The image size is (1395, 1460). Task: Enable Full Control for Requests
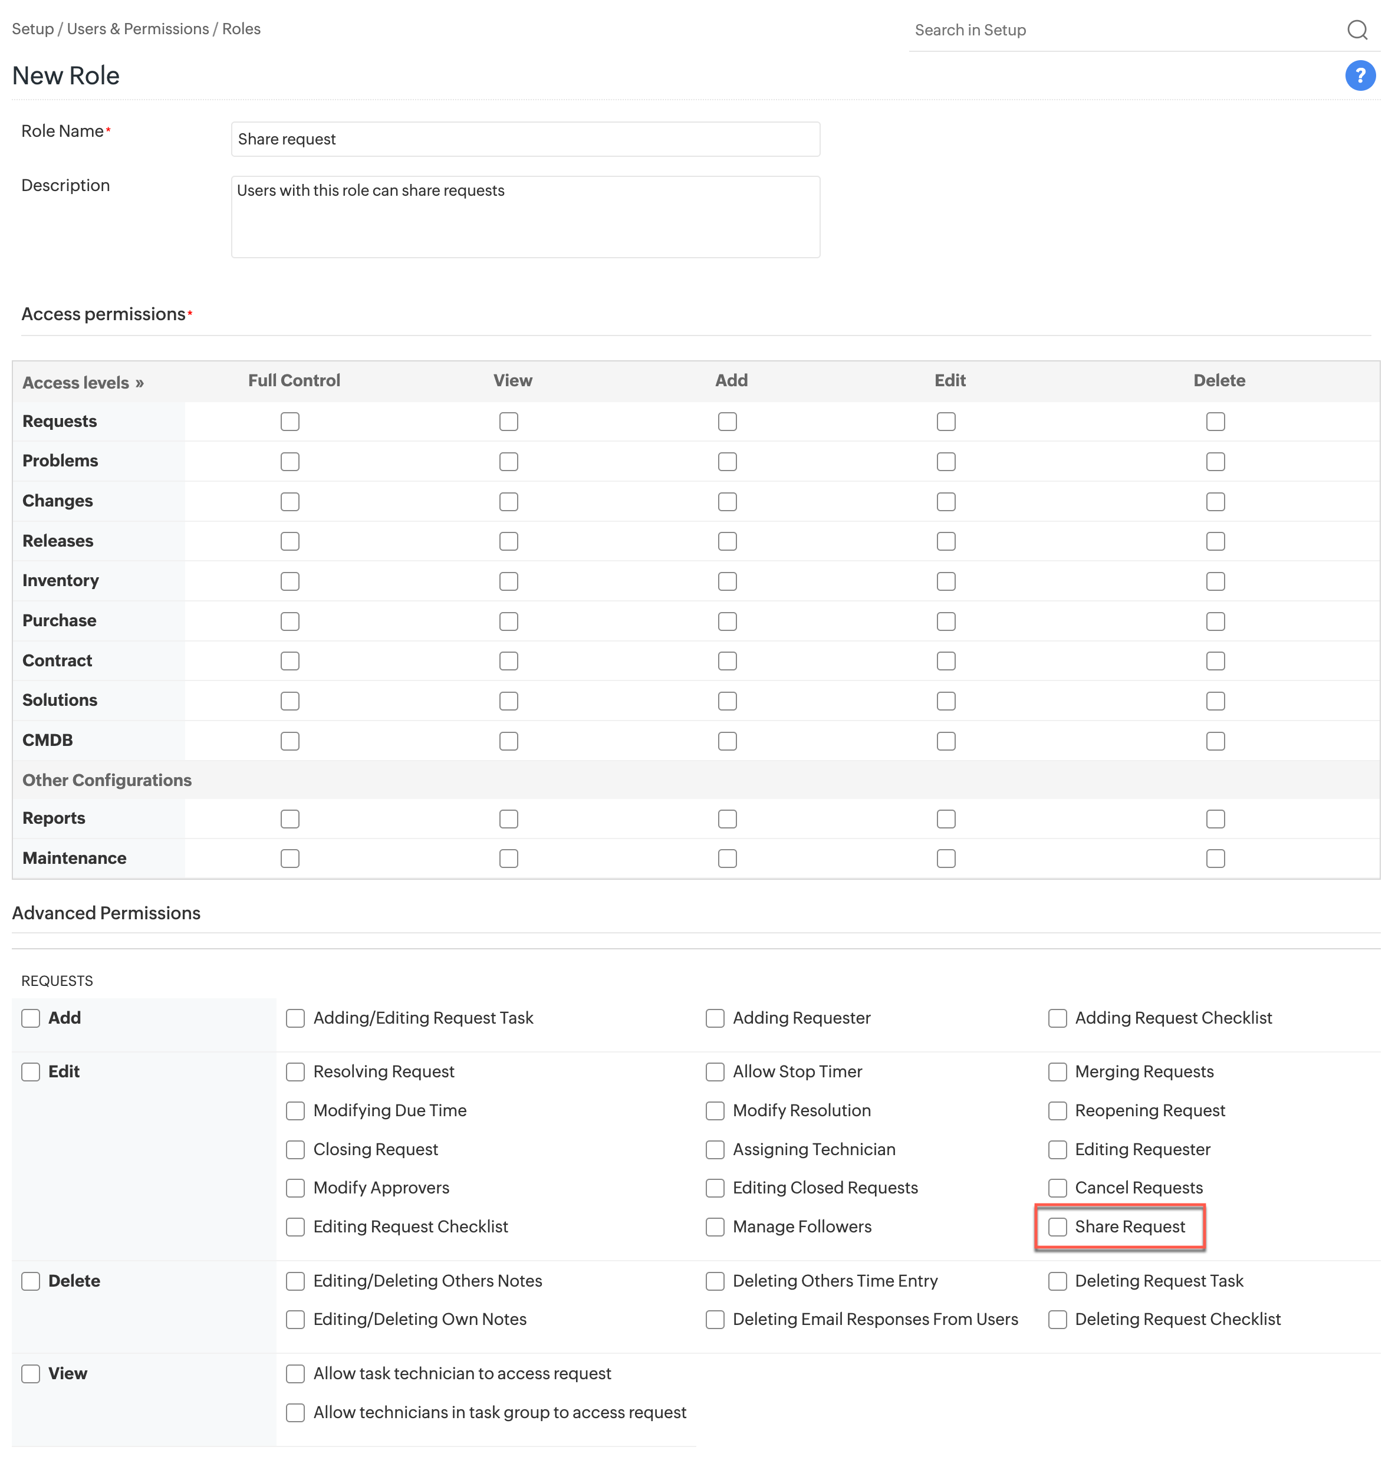pyautogui.click(x=290, y=422)
